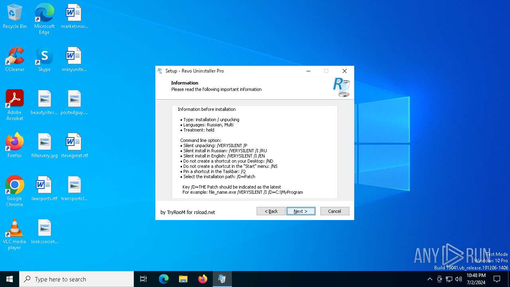The image size is (510, 287).
Task: Click the "Treatment: held" line
Action: pyautogui.click(x=197, y=130)
